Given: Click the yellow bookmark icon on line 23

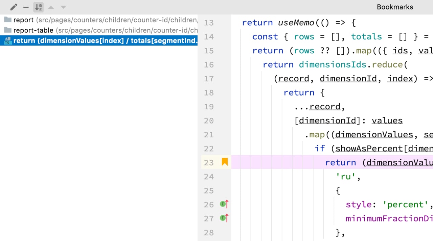Looking at the screenshot, I should coord(225,162).
